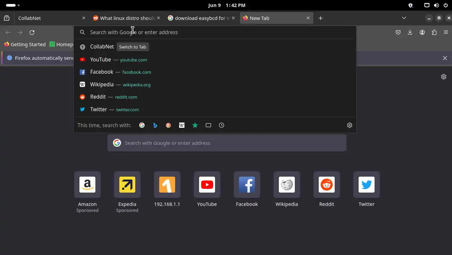Open Getting Started bookmark
The width and height of the screenshot is (452, 255).
[x=25, y=44]
